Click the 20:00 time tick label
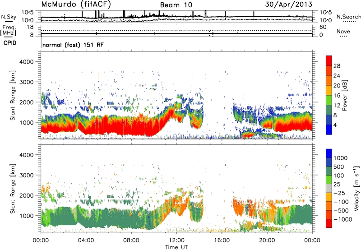Image resolution: width=361 pixels, height=250 pixels. [x=267, y=241]
